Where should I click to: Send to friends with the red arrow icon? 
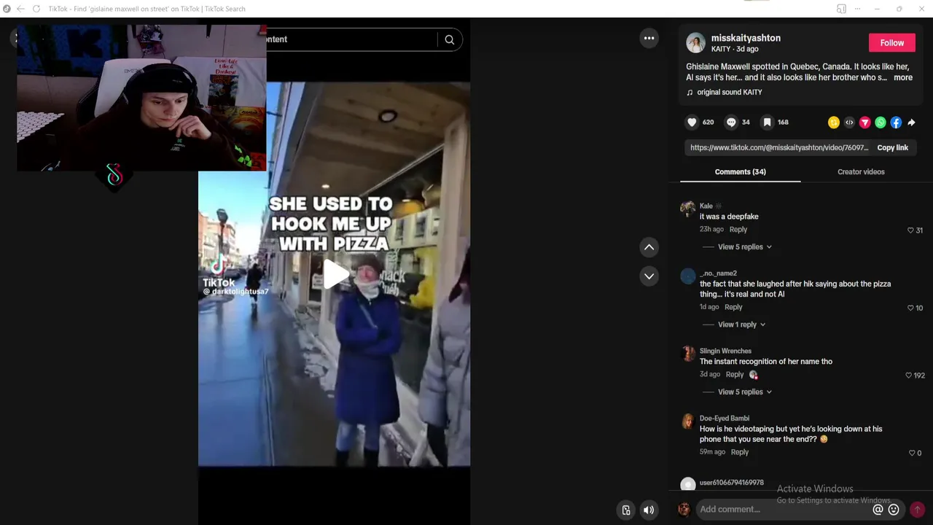tap(865, 122)
